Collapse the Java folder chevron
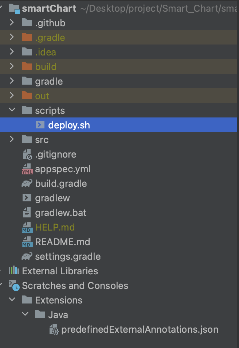The image size is (239, 348). tap(25, 314)
